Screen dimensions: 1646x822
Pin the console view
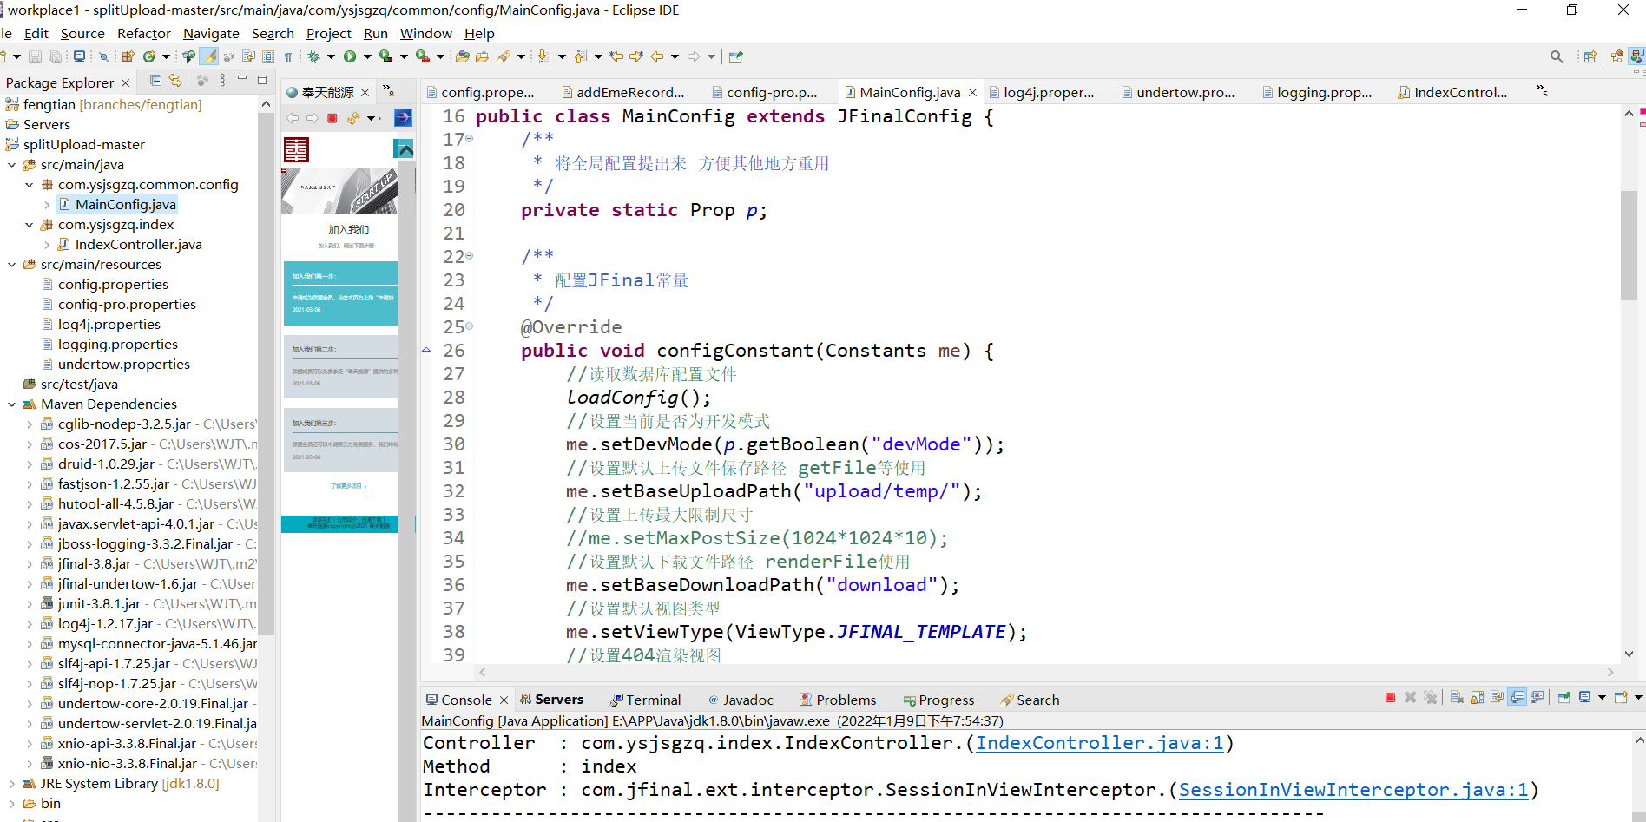point(1564,698)
